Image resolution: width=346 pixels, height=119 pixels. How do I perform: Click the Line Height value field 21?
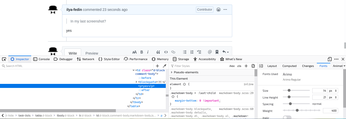(x=320, y=97)
